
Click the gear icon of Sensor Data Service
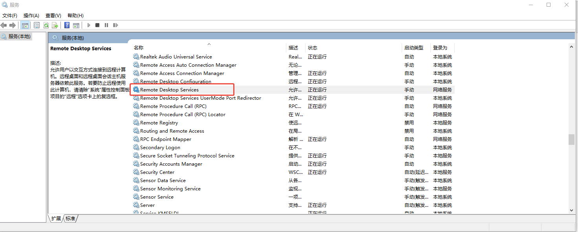point(136,180)
